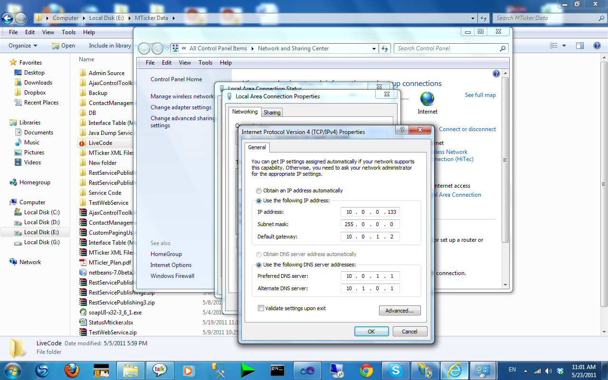Click the volume speaker icon in system tray
Viewport: 608px width, 380px height.
[x=549, y=370]
